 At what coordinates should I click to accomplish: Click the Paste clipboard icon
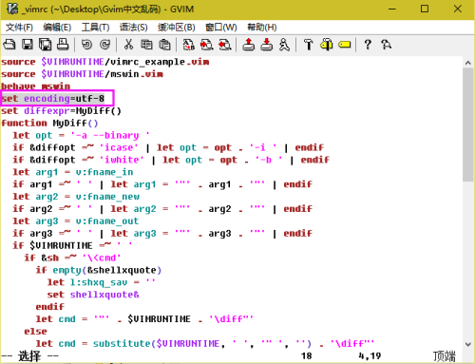click(164, 45)
